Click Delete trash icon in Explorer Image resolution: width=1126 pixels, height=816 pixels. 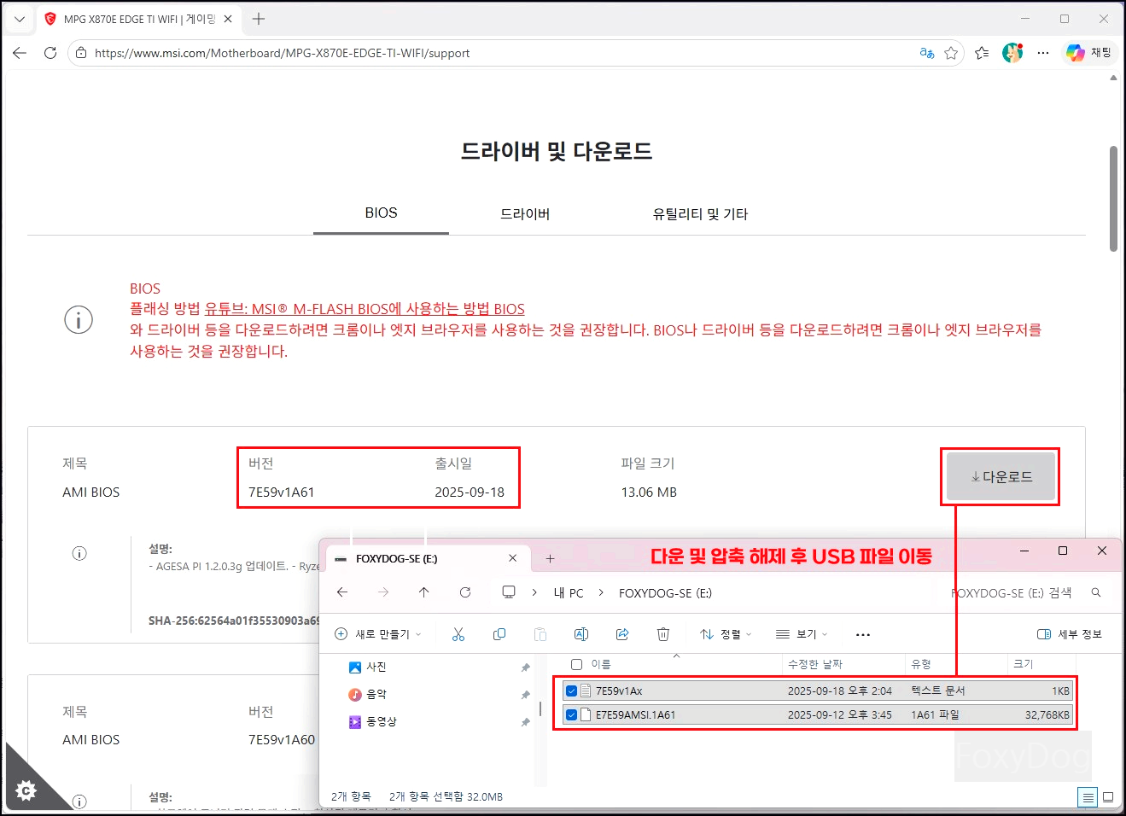pyautogui.click(x=663, y=634)
